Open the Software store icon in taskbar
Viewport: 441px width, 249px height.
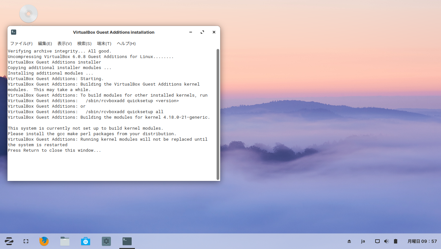pos(86,241)
